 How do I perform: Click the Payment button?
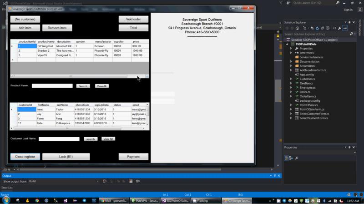click(133, 157)
